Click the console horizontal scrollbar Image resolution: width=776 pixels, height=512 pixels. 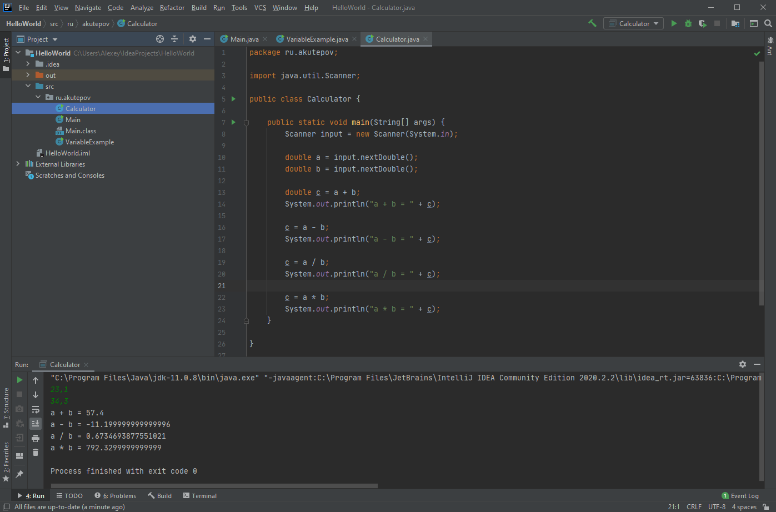[x=213, y=486]
